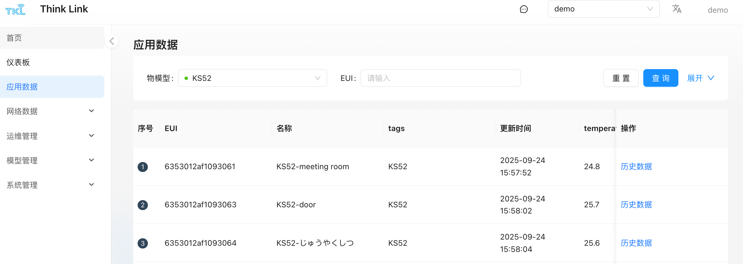Screen dimensions: 743x264
Task: Expand filters with 展开 link
Action: pyautogui.click(x=700, y=78)
